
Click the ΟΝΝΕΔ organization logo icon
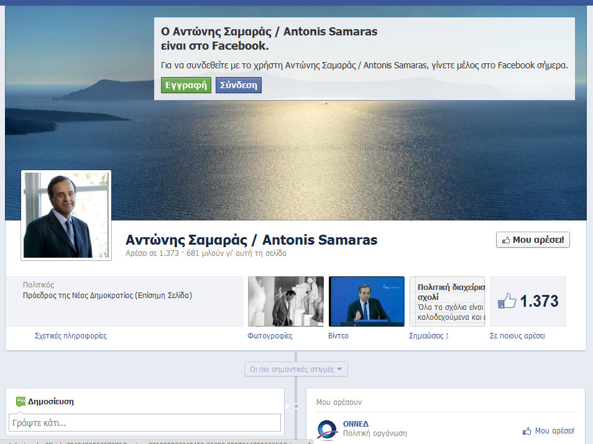(x=327, y=429)
